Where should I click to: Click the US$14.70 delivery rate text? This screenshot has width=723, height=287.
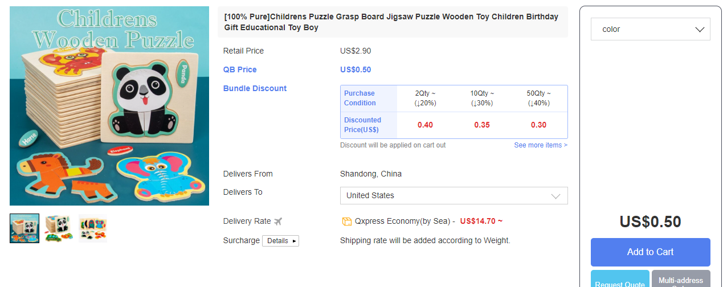481,221
